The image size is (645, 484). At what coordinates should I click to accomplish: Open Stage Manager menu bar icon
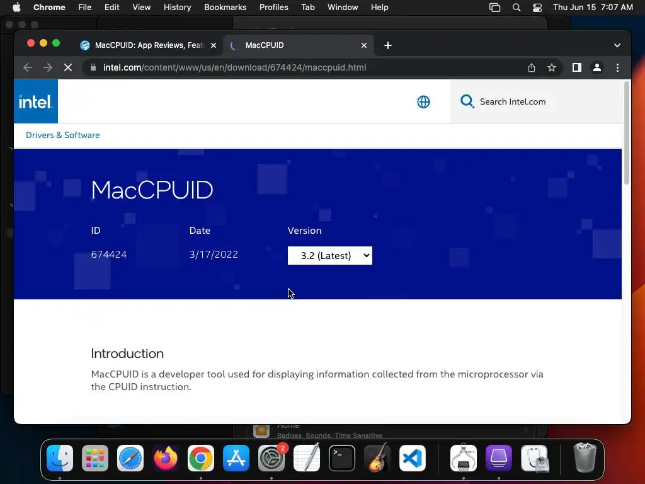(495, 8)
